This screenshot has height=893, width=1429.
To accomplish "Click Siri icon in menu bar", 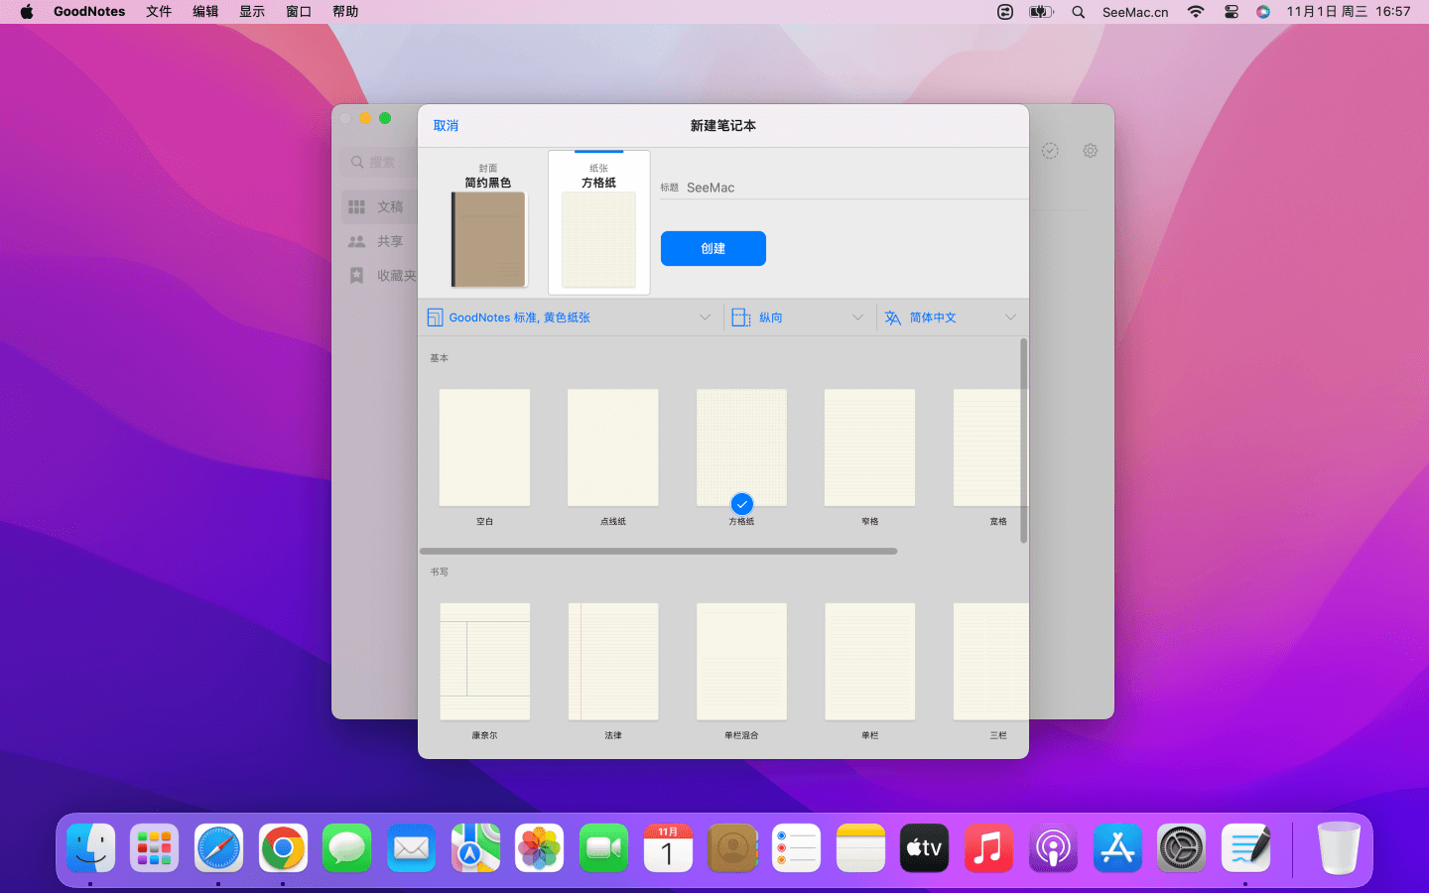I will 1262,12.
